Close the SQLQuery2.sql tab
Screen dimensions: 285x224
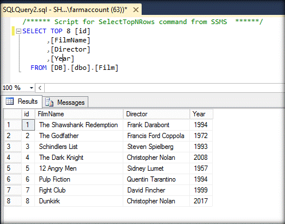[x=136, y=10]
